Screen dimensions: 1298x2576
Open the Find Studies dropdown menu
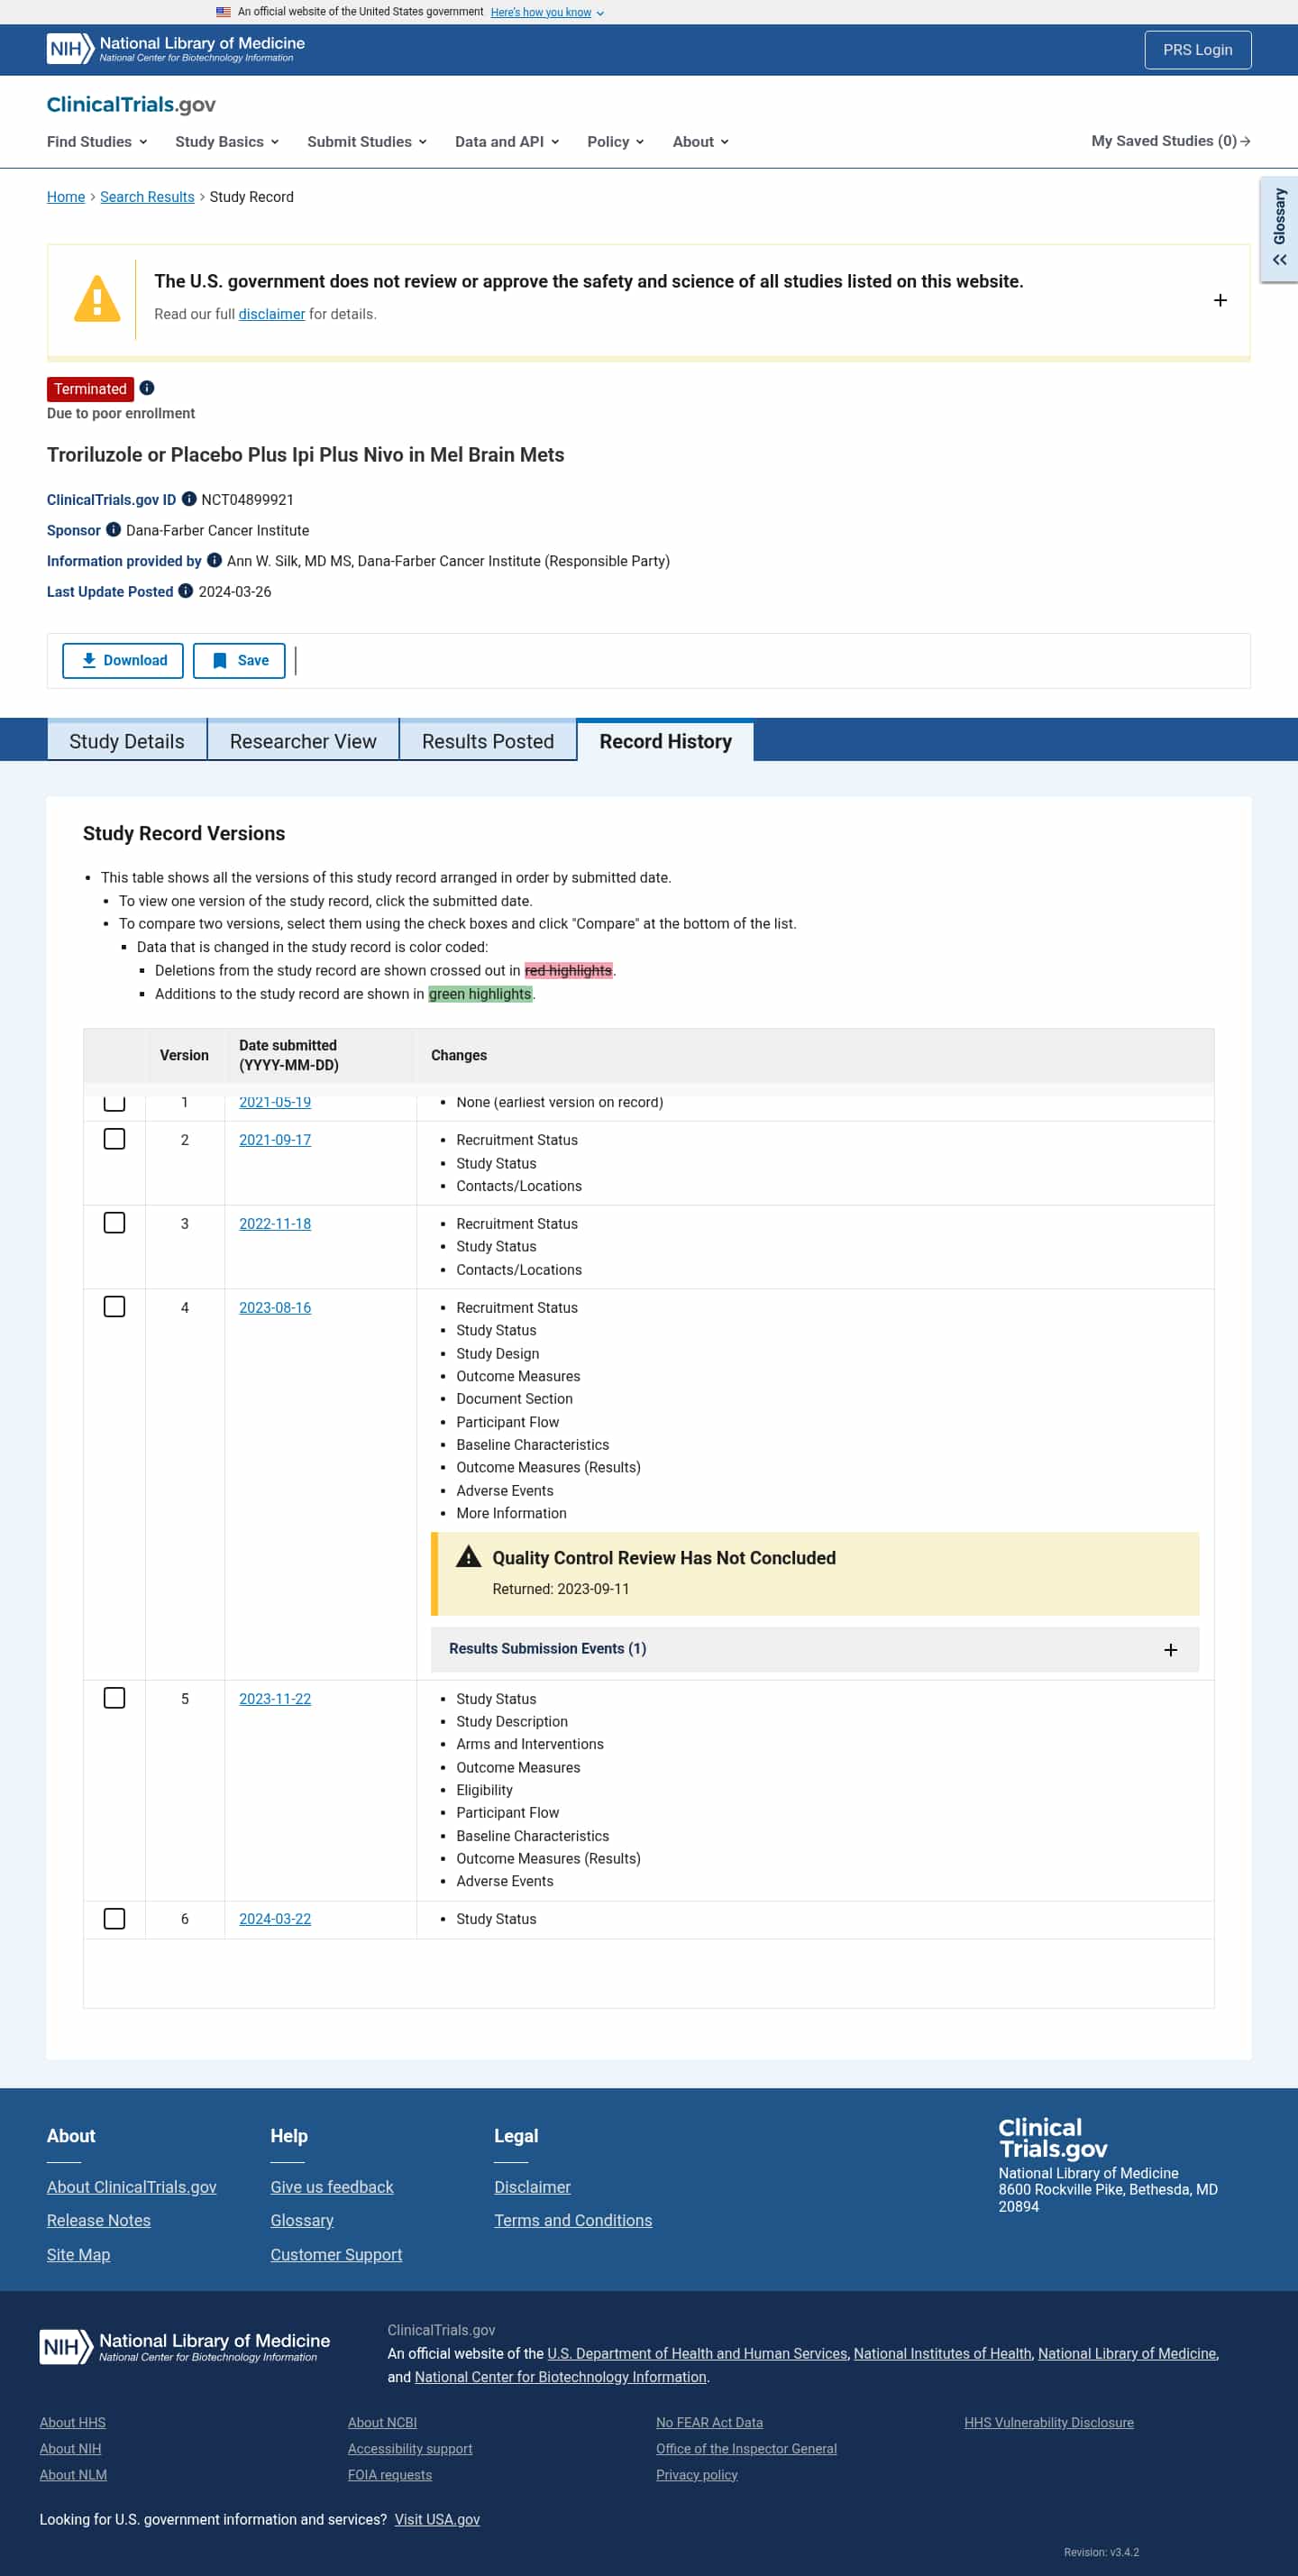point(97,142)
